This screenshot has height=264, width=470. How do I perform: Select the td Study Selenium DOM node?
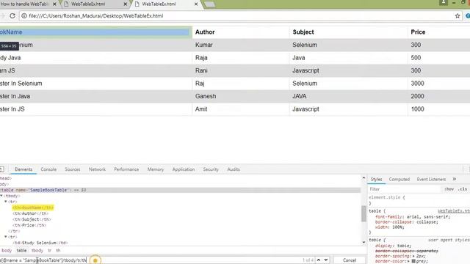40,243
